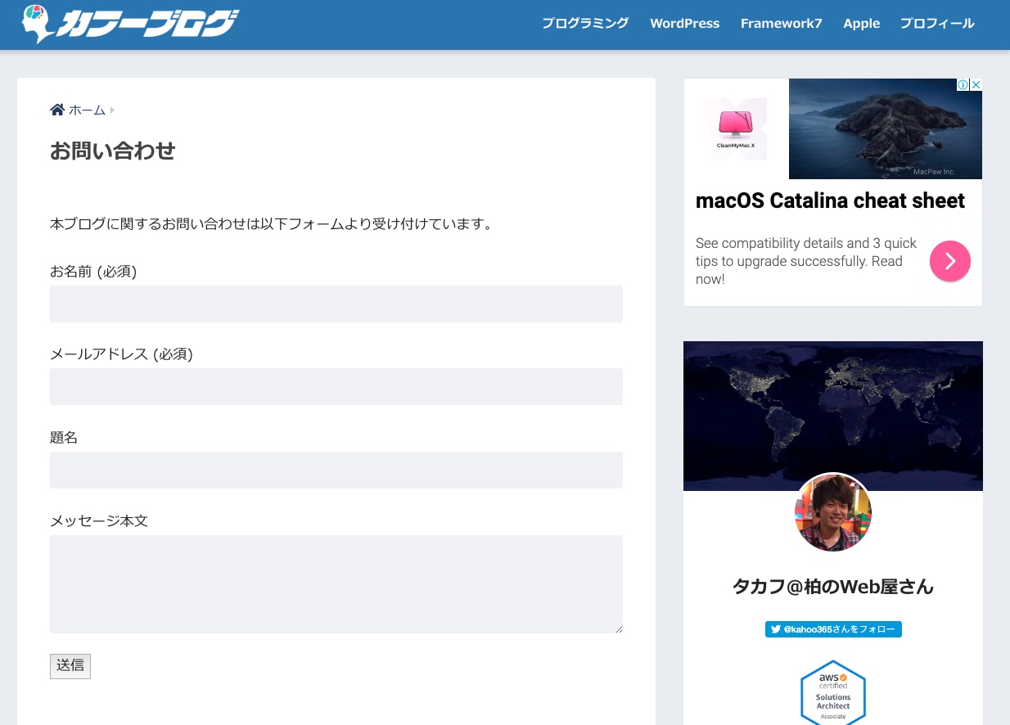Select the 題名 text field
Screen dimensions: 1010x725
click(336, 470)
